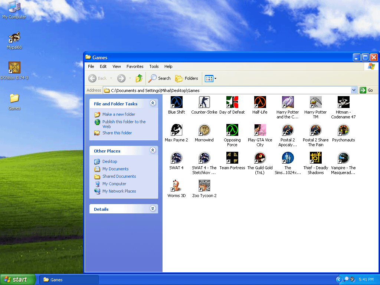Viewport: 380px width, 285px height.
Task: Select the Mypal68 browser desktop icon
Action: click(x=14, y=37)
